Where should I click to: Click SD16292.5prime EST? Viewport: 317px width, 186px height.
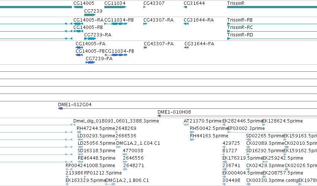point(265,150)
